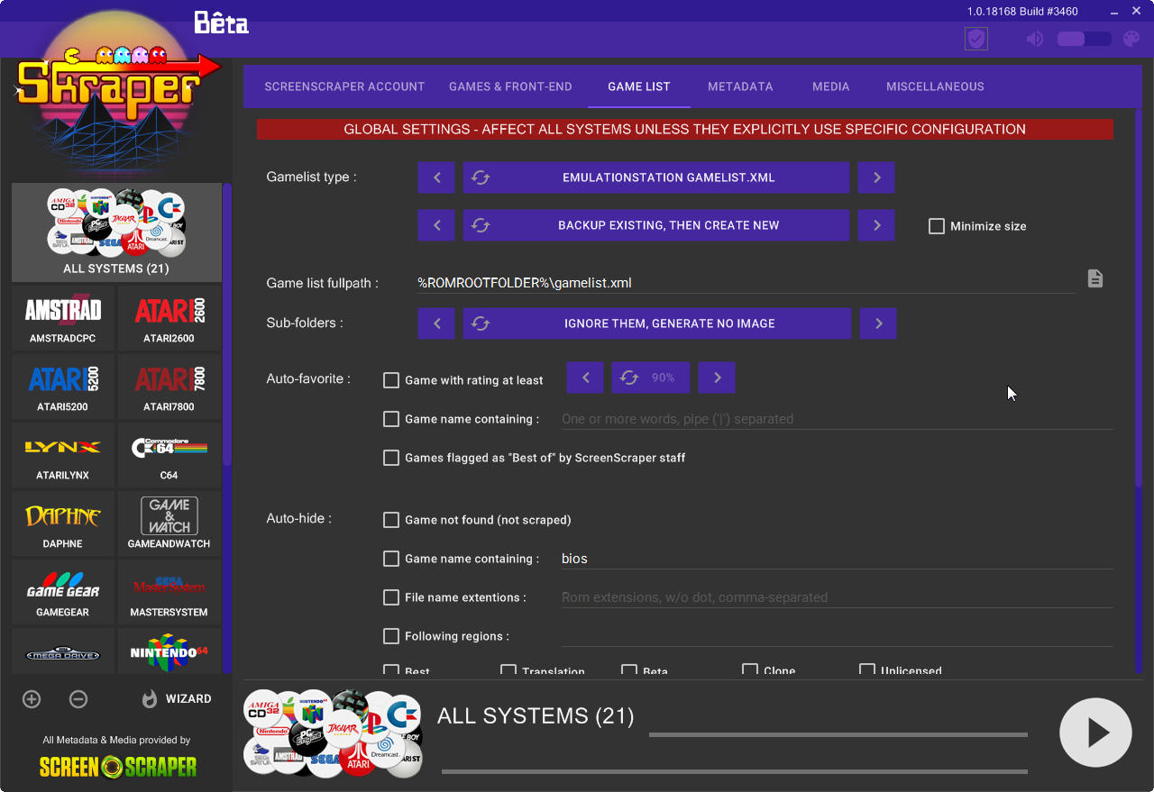Adjust the volume slider in header

1084,39
